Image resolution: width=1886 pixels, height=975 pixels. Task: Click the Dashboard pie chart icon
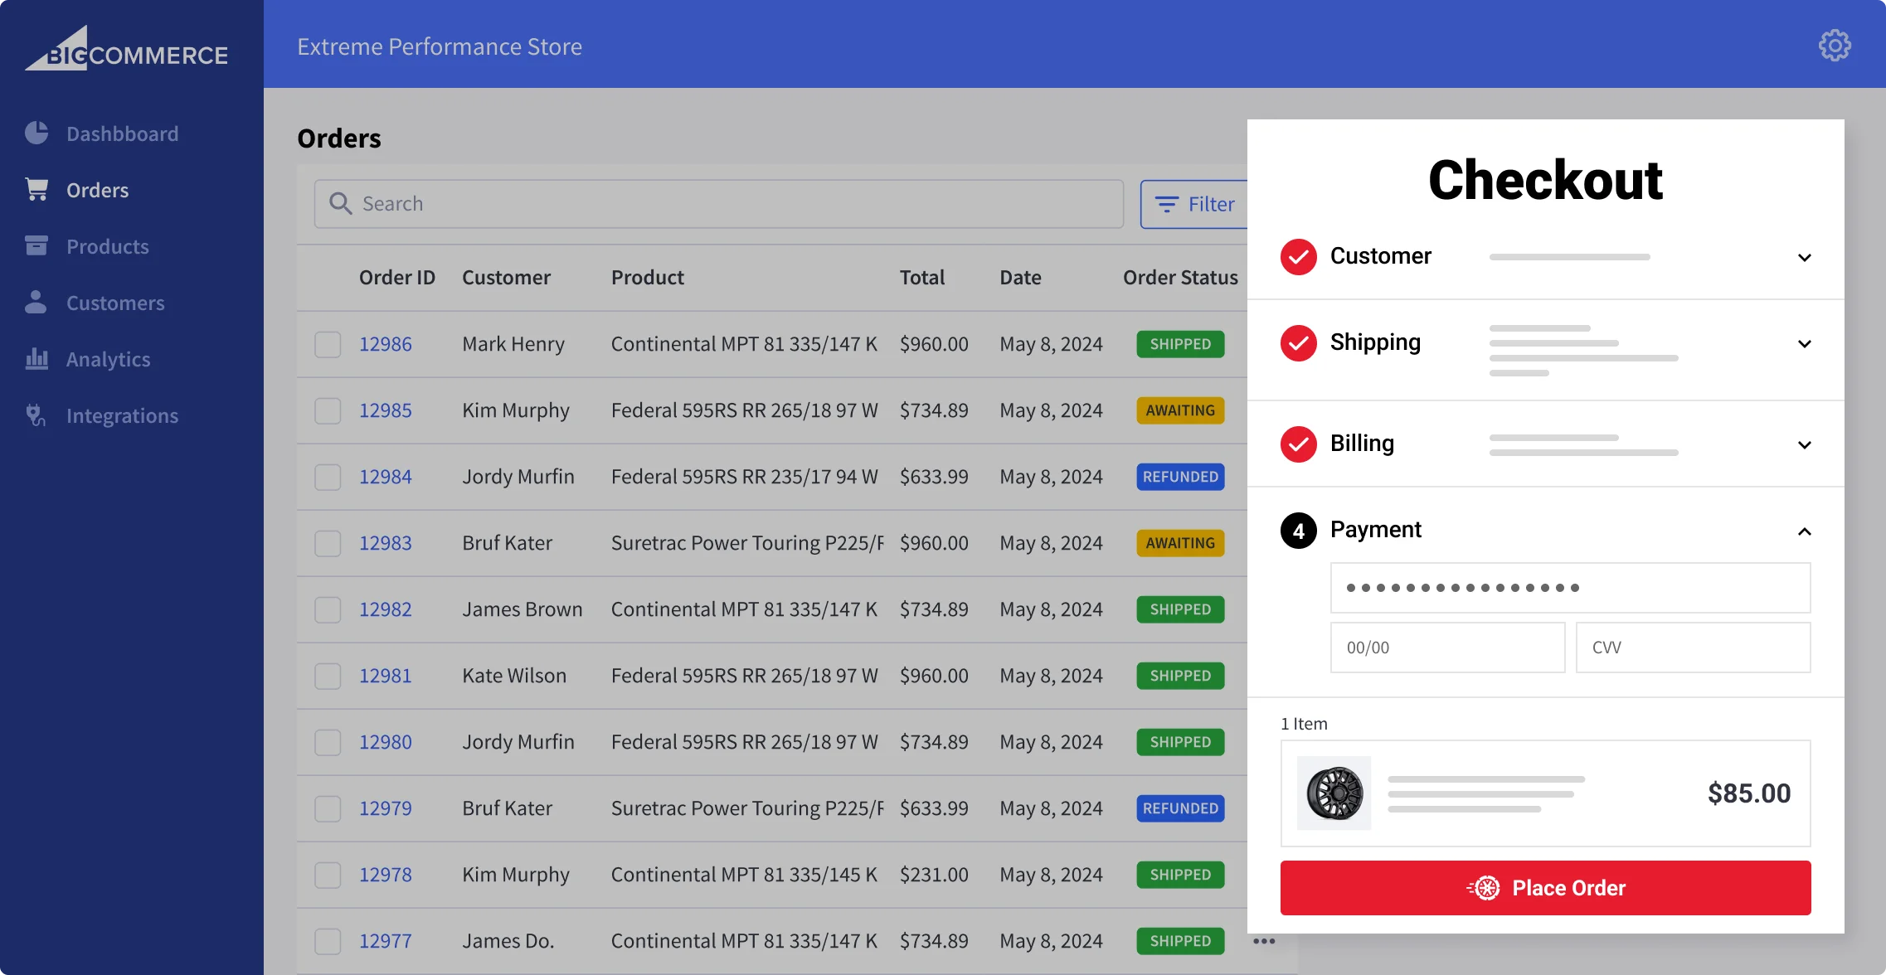36,133
